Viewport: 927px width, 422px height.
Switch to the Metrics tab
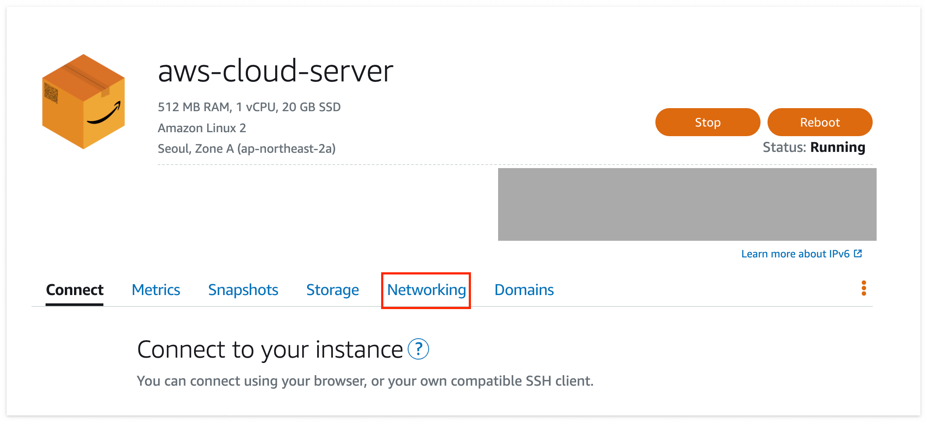156,290
